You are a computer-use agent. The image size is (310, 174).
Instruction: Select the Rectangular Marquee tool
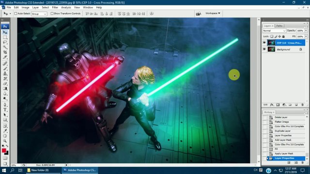[x=5, y=37]
